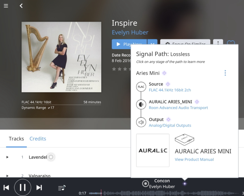Open Aries Mini zone three-dot menu
Screen dimensions: 244x196
tap(225, 73)
